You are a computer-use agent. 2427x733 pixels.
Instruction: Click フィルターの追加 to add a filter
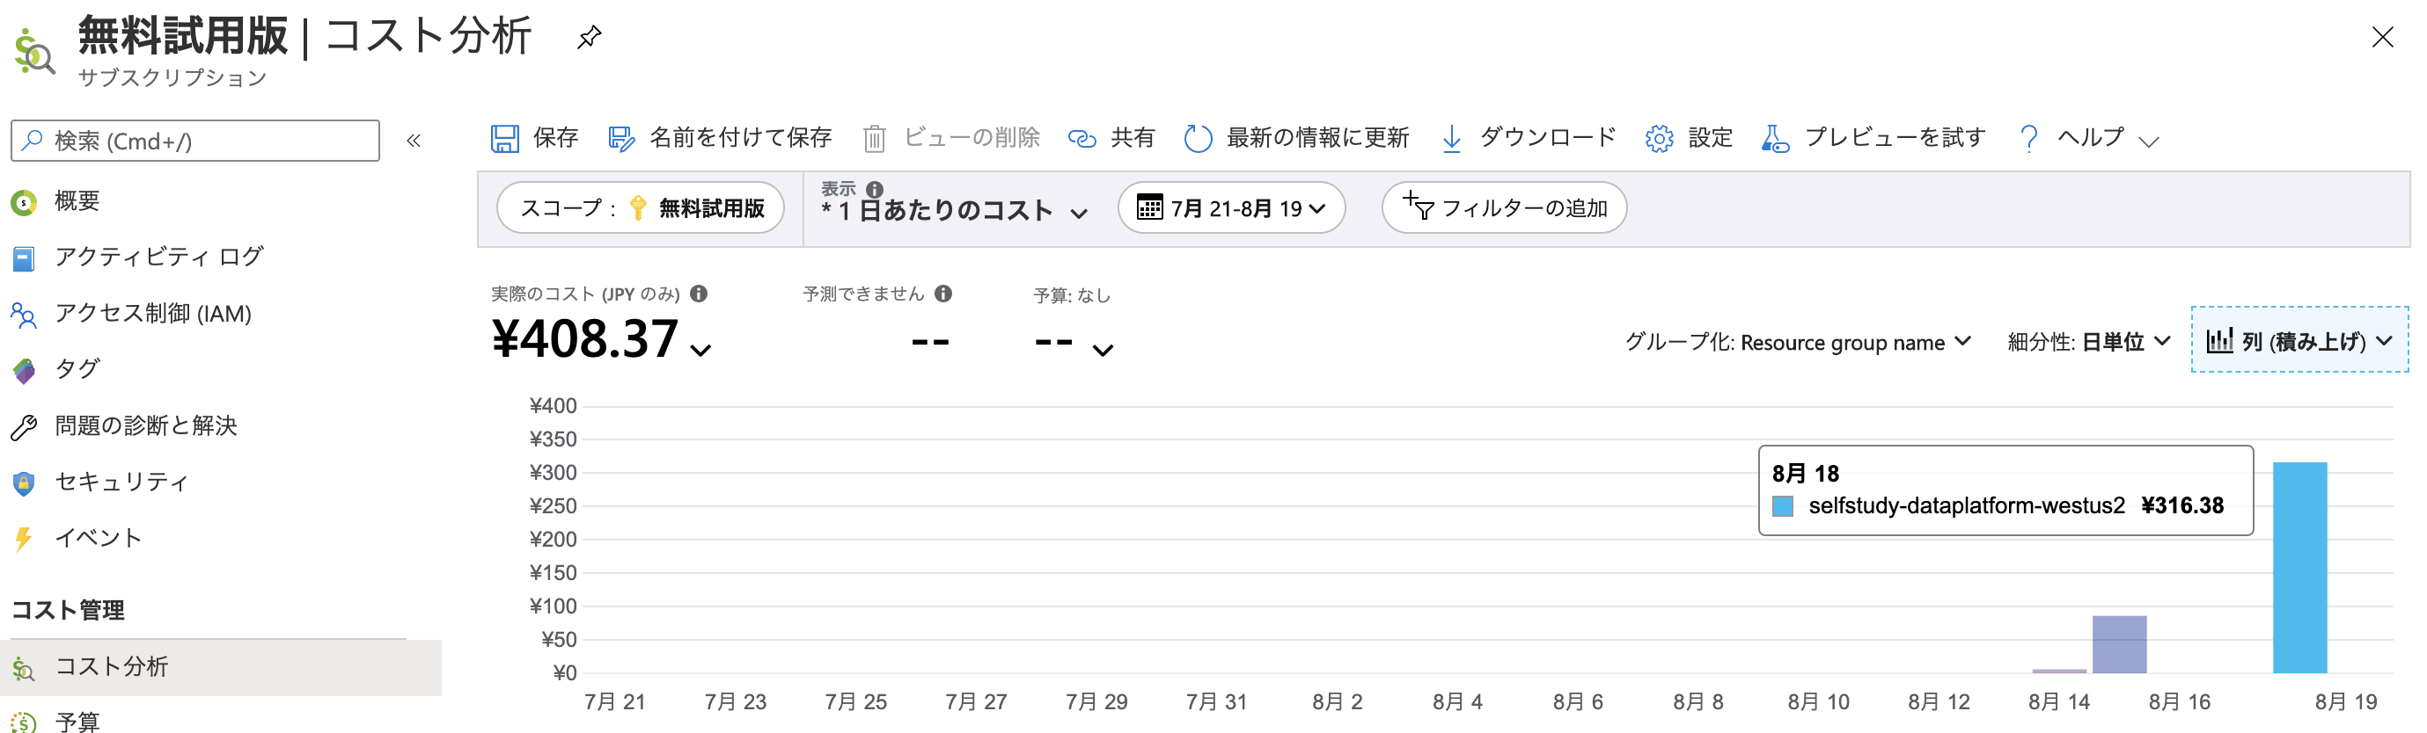point(1504,208)
